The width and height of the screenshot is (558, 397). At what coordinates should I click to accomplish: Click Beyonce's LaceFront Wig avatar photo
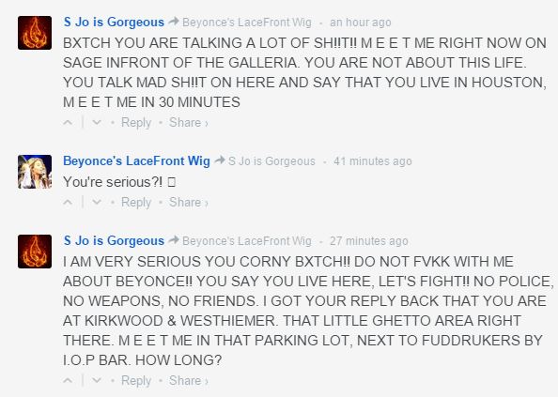pos(35,172)
